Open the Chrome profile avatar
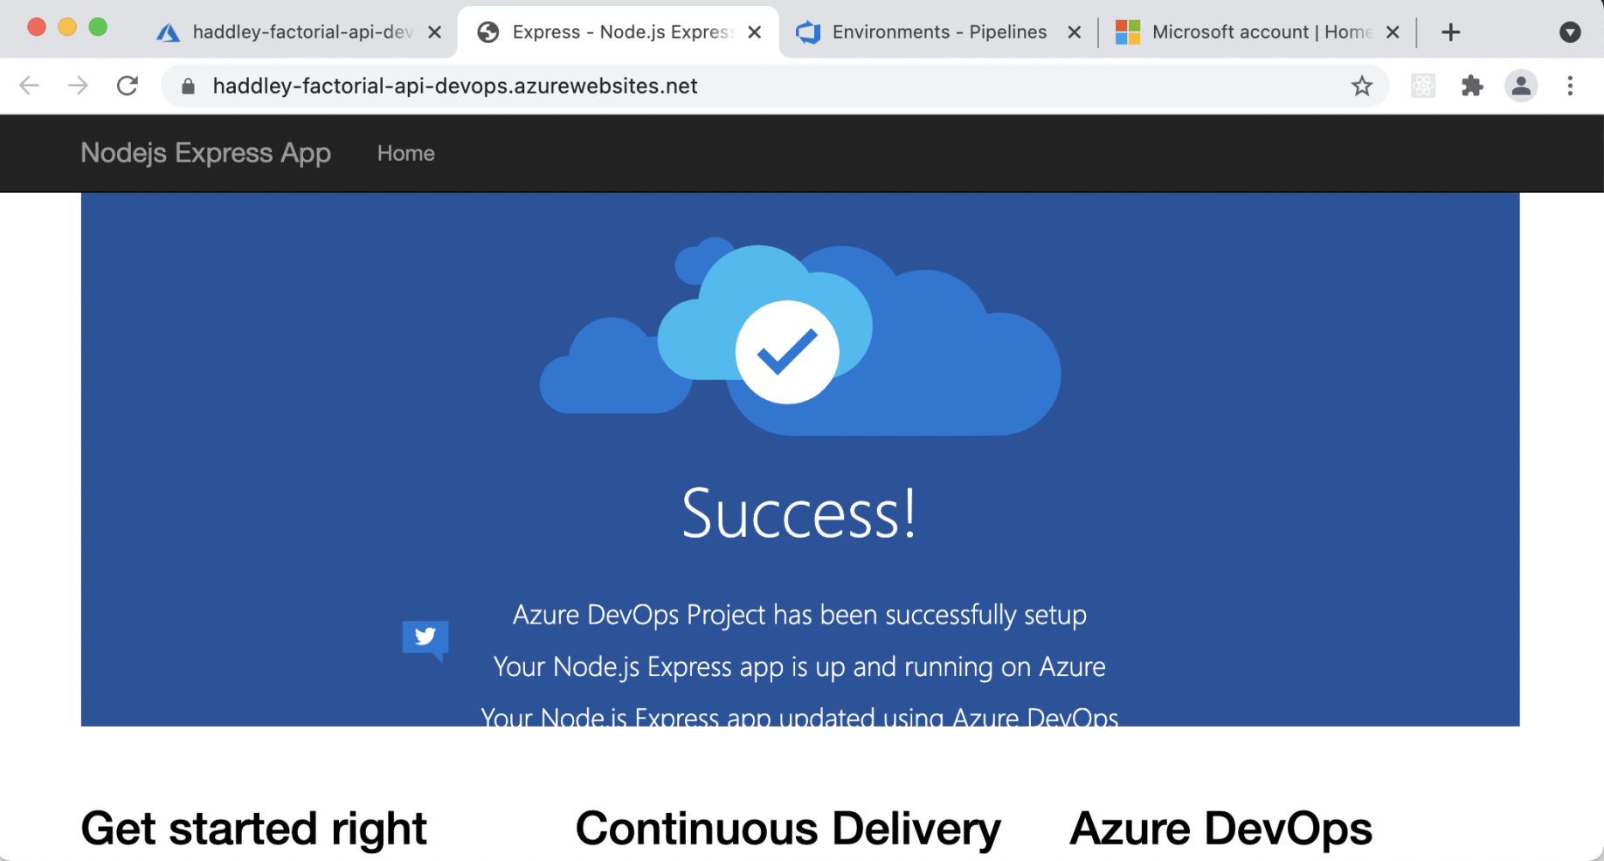1604x861 pixels. click(1521, 86)
